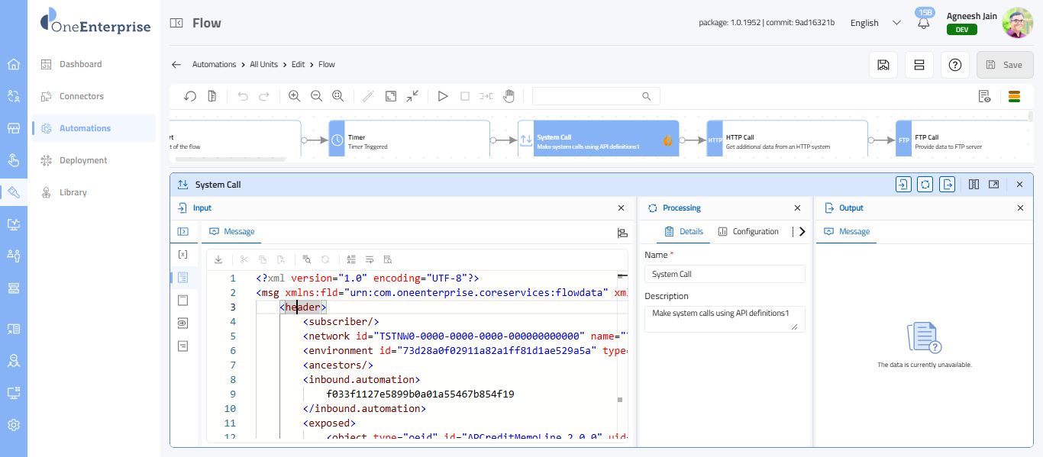The image size is (1043, 457).
Task: Select the pan hand tool
Action: click(x=509, y=96)
